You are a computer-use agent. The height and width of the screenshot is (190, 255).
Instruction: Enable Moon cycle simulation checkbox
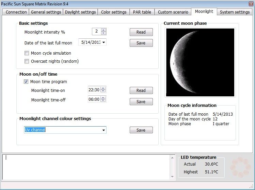(27, 53)
